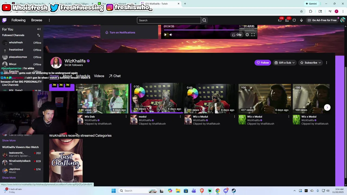Open the user profile avatar menu
Image resolution: width=347 pixels, height=195 pixels.
pyautogui.click(x=343, y=20)
